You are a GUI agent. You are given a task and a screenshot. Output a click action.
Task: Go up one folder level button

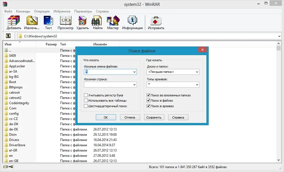tap(8, 36)
